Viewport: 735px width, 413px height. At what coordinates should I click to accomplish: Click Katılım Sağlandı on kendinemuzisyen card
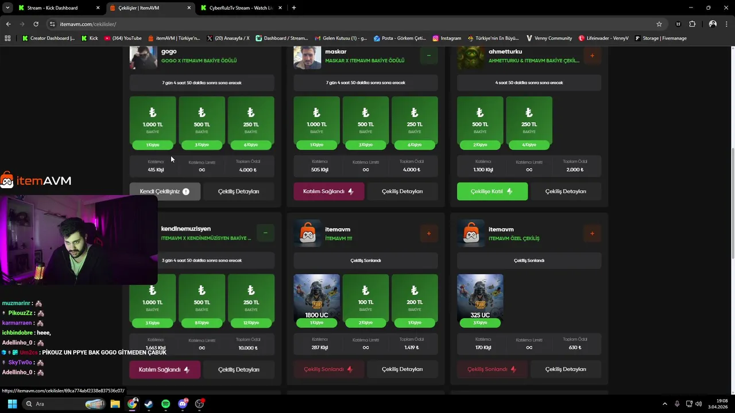coord(165,369)
